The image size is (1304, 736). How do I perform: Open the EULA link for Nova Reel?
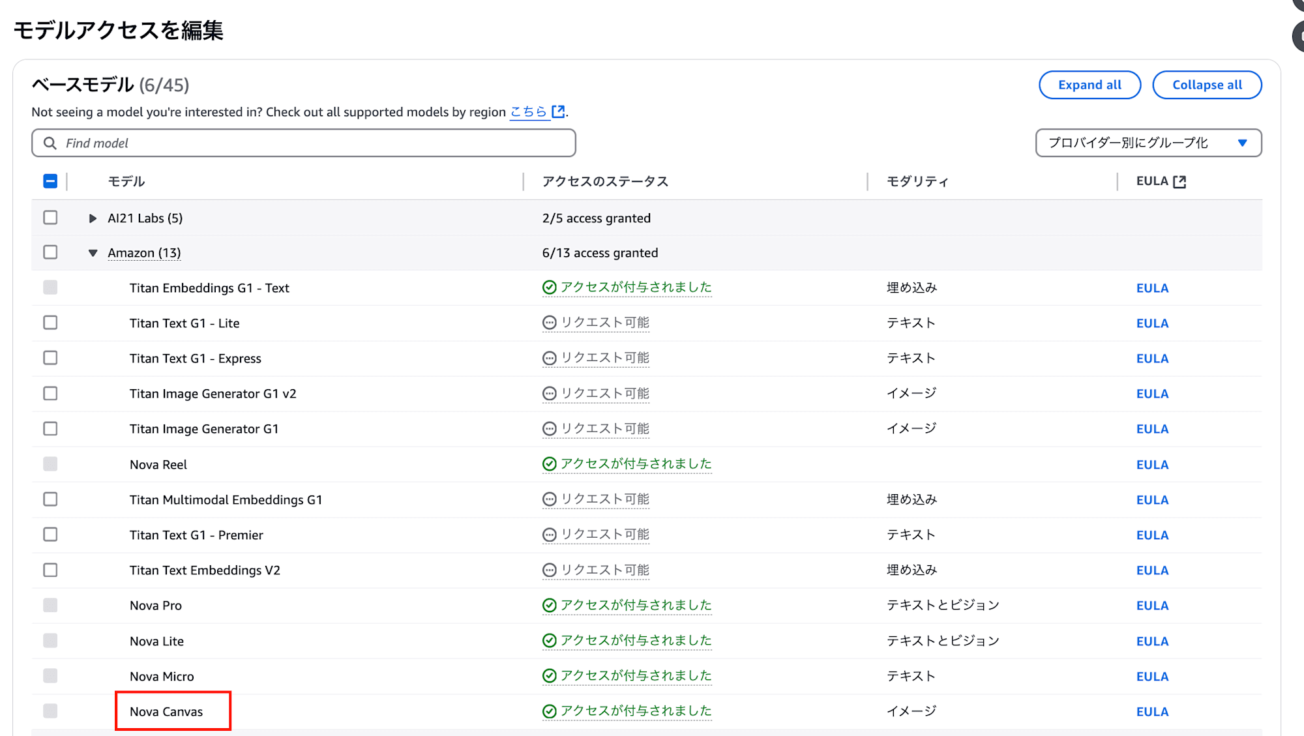click(1152, 465)
